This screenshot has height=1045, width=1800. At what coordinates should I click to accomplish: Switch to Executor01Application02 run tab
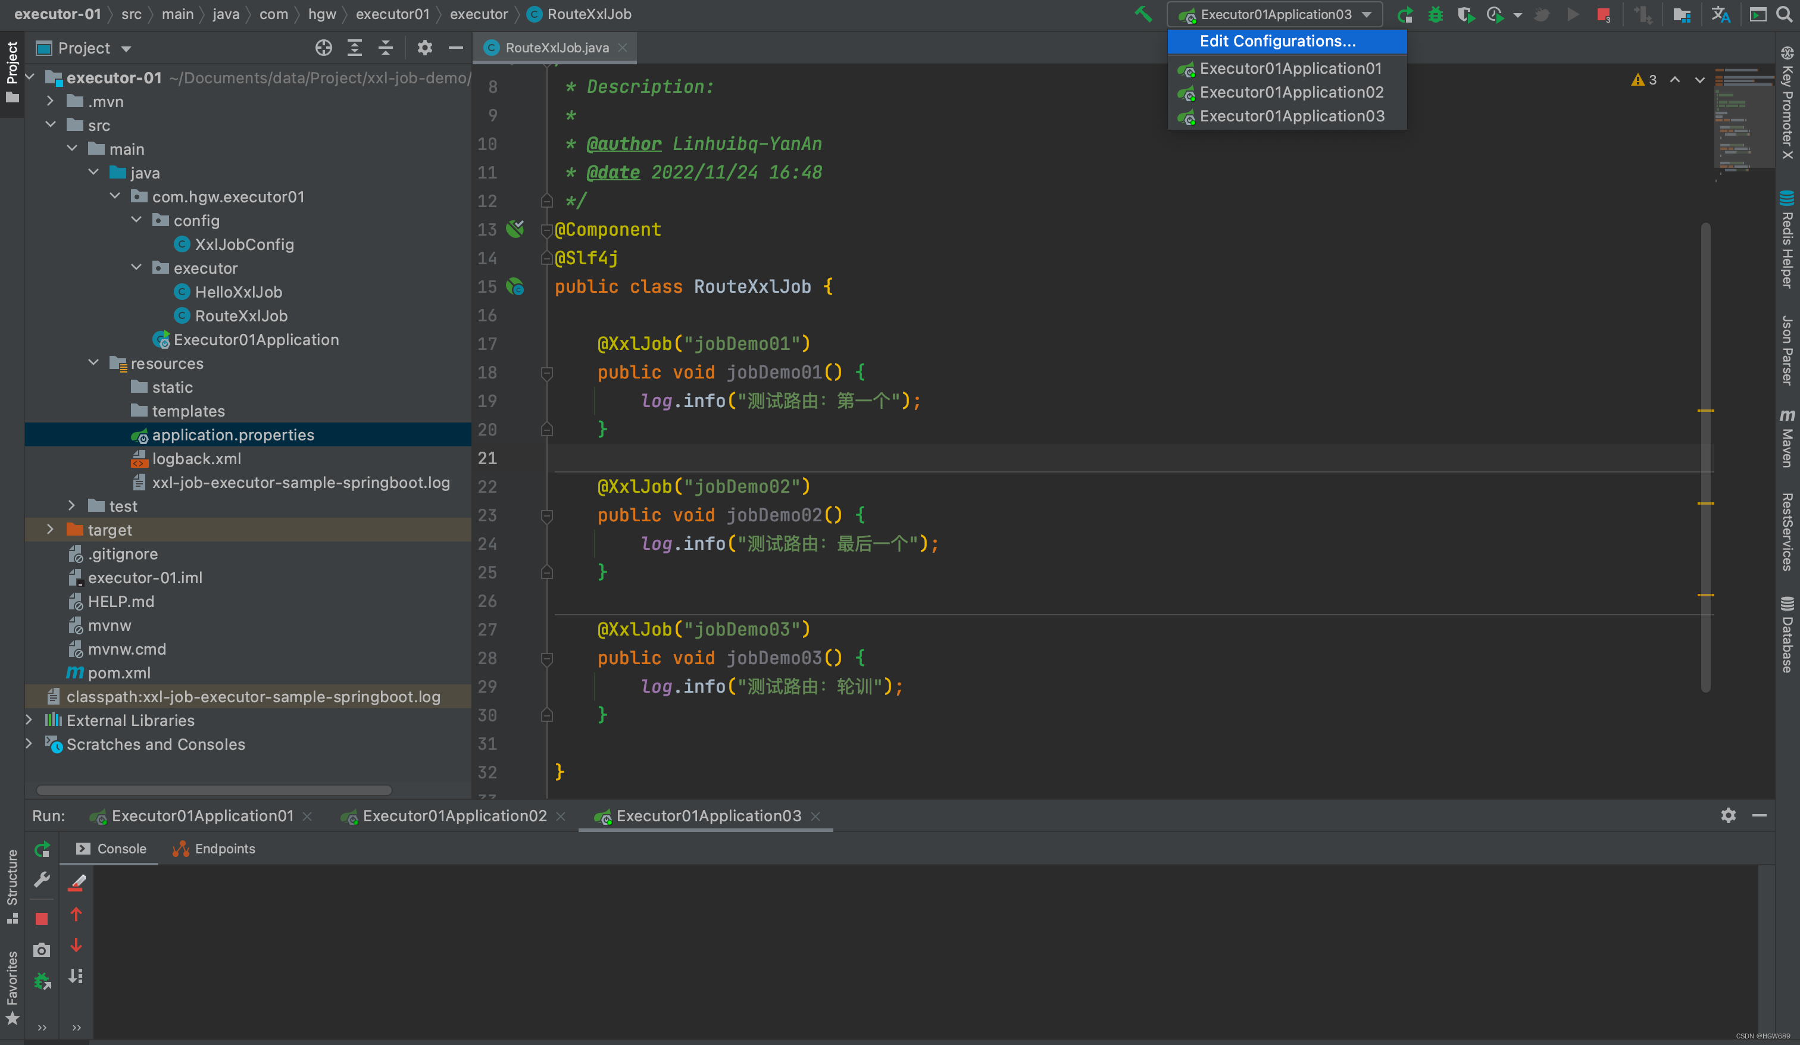click(x=453, y=816)
